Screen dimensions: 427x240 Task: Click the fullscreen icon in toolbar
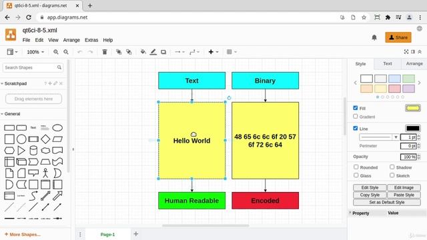coord(406,52)
